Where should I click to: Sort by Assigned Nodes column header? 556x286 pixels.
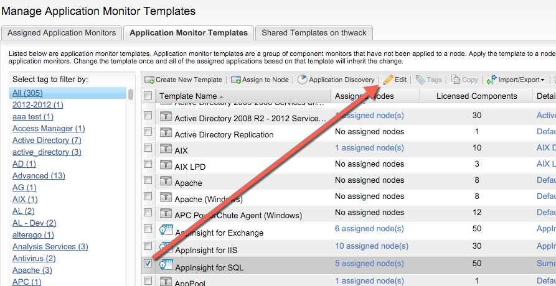pos(375,96)
